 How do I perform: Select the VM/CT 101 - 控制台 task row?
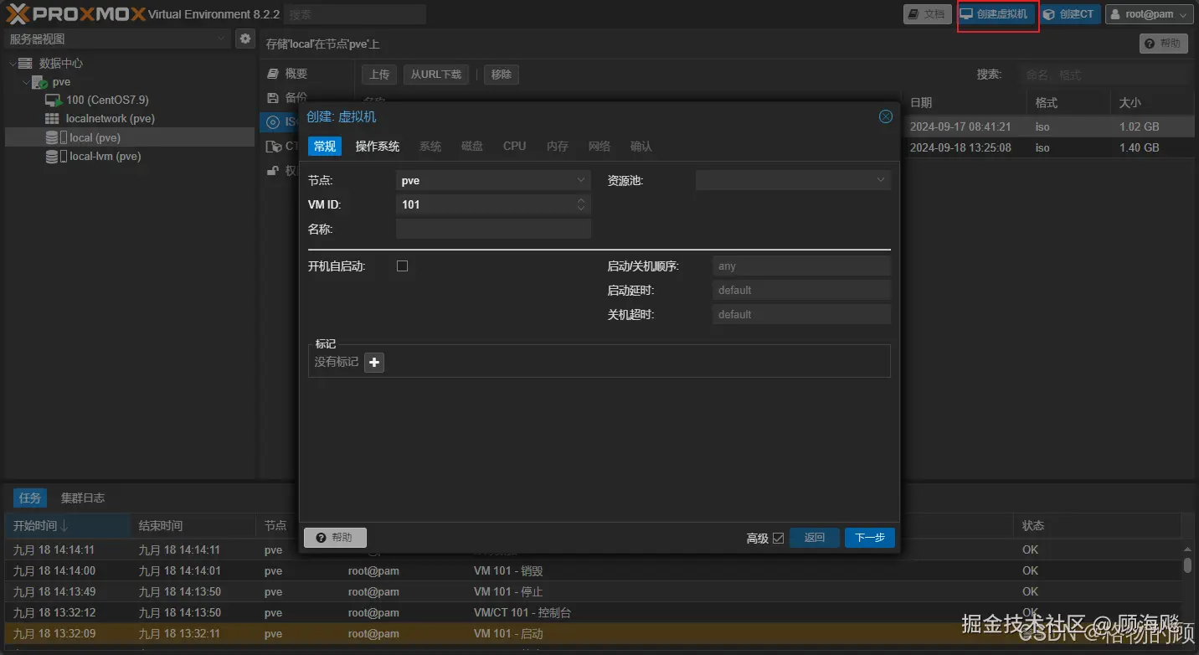(593, 612)
